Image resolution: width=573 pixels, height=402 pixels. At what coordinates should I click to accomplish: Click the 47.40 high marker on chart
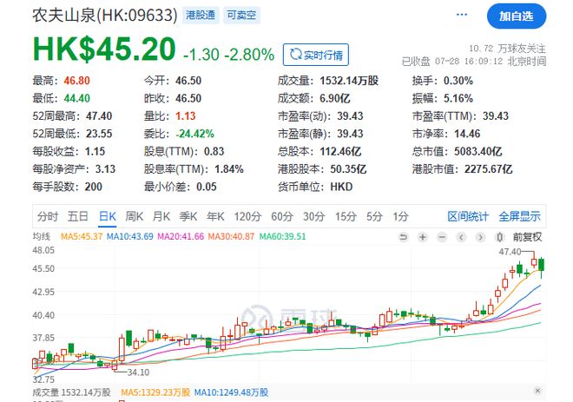tap(510, 252)
